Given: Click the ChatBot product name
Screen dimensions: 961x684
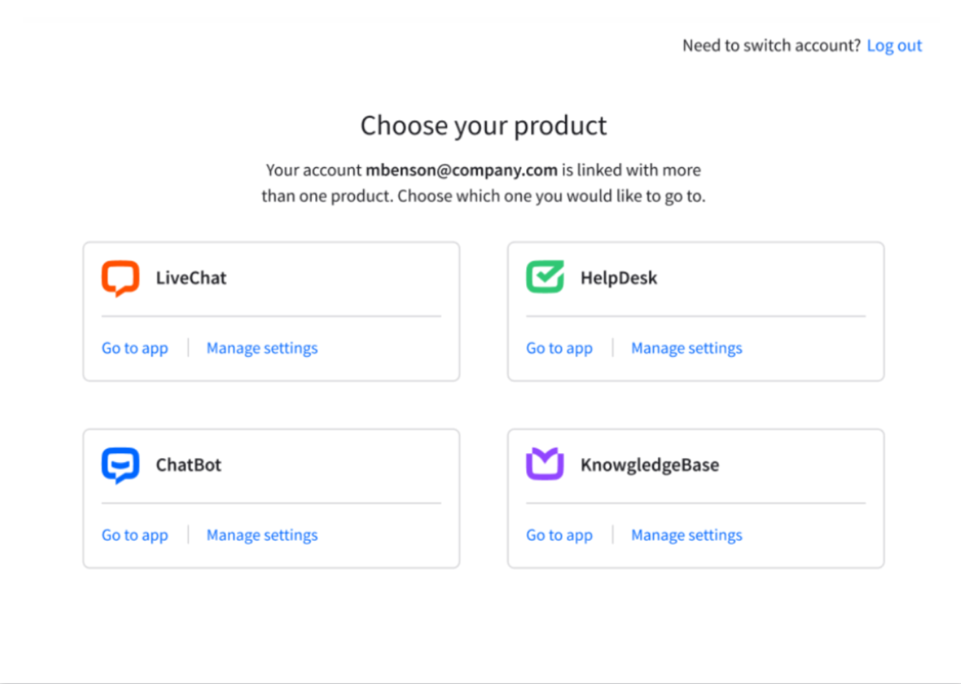Looking at the screenshot, I should tap(189, 465).
